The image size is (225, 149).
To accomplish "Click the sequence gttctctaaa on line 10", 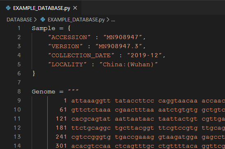I will [x=91, y=110].
